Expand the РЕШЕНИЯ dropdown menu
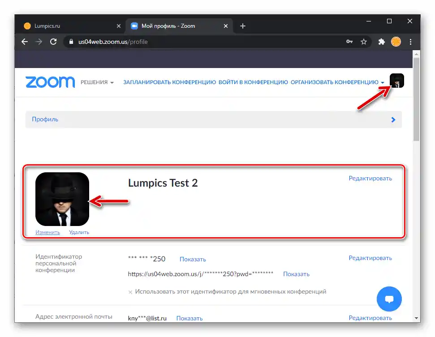435x337 pixels. pos(97,82)
